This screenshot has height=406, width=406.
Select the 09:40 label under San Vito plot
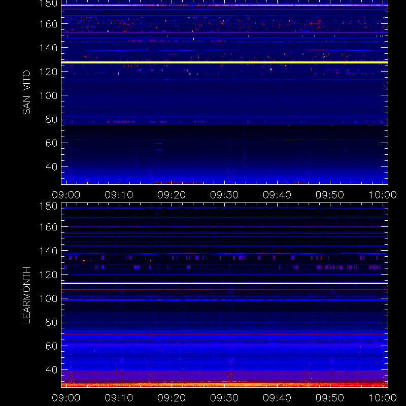point(277,195)
